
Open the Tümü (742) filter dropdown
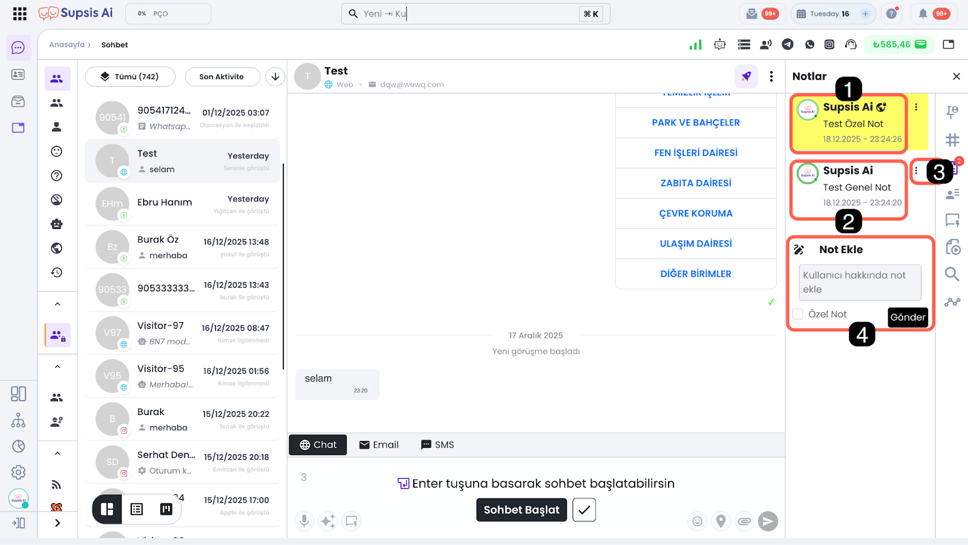(x=130, y=77)
